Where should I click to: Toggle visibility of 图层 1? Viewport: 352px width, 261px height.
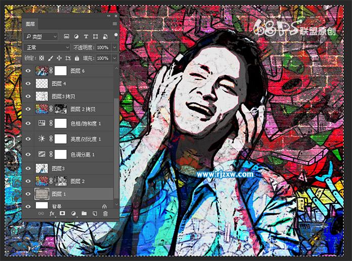28,194
